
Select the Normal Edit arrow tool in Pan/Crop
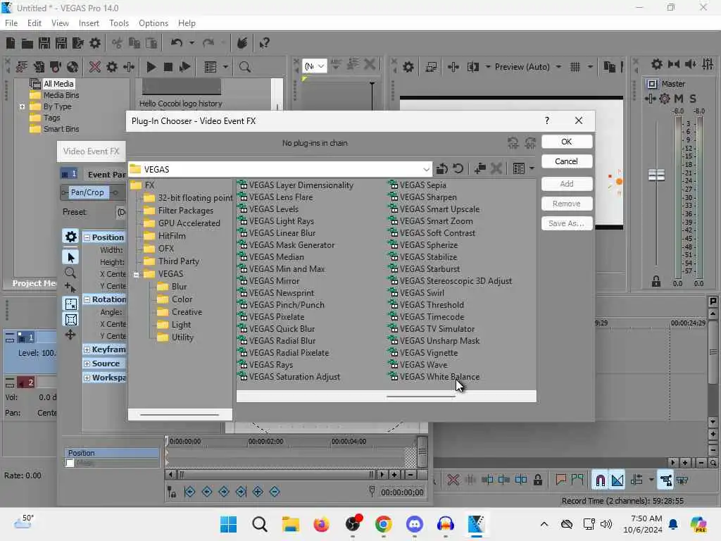coord(71,257)
